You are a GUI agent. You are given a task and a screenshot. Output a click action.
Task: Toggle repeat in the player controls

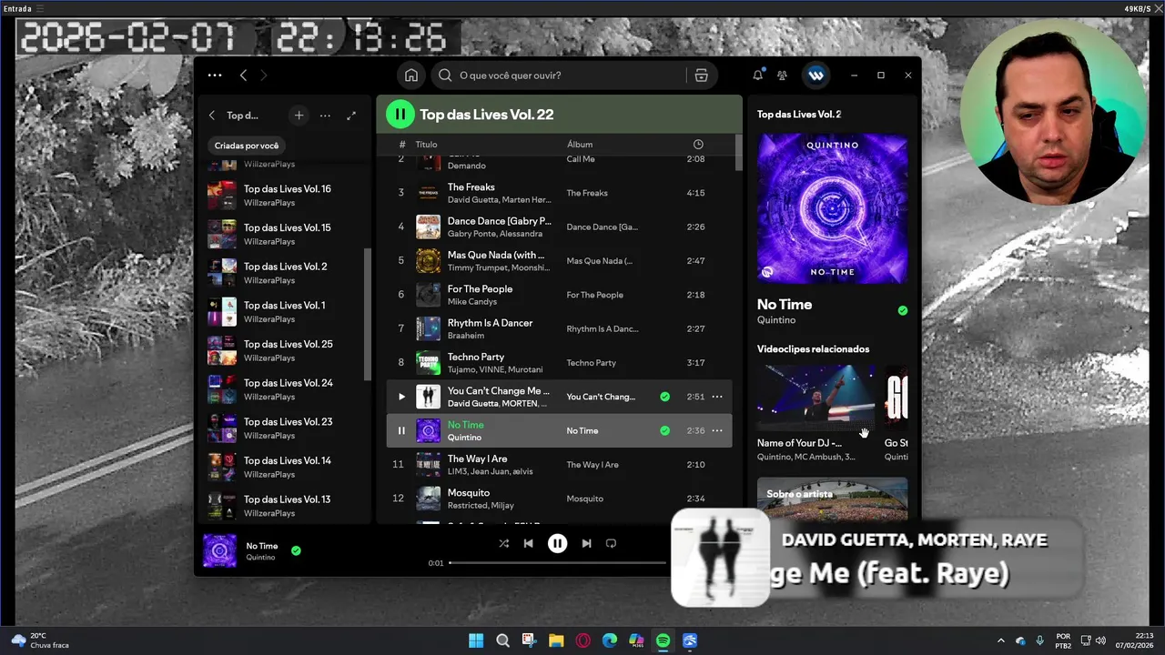(612, 543)
